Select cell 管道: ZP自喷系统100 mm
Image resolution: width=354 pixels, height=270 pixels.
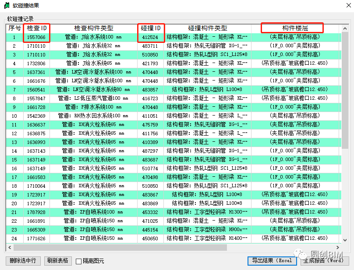pyautogui.click(x=93, y=212)
